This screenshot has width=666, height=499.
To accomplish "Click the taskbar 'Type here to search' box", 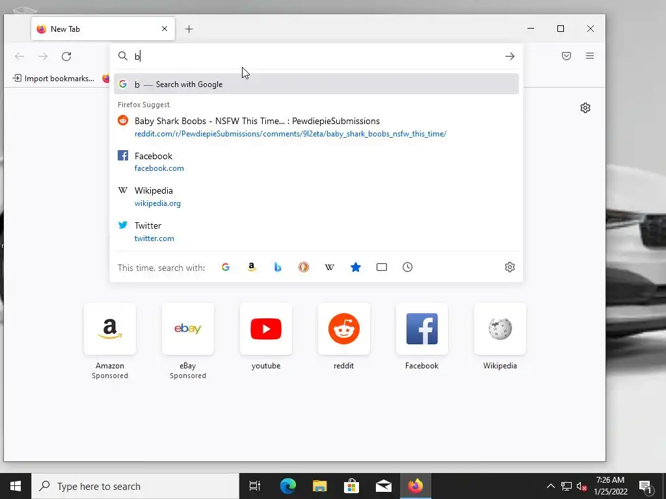I will coord(135,486).
